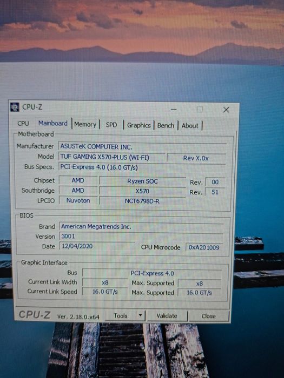
Task: Click the CPU Microcode value 0xA201009
Action: (204, 247)
